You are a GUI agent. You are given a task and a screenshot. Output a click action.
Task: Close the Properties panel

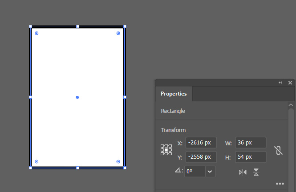[290, 83]
